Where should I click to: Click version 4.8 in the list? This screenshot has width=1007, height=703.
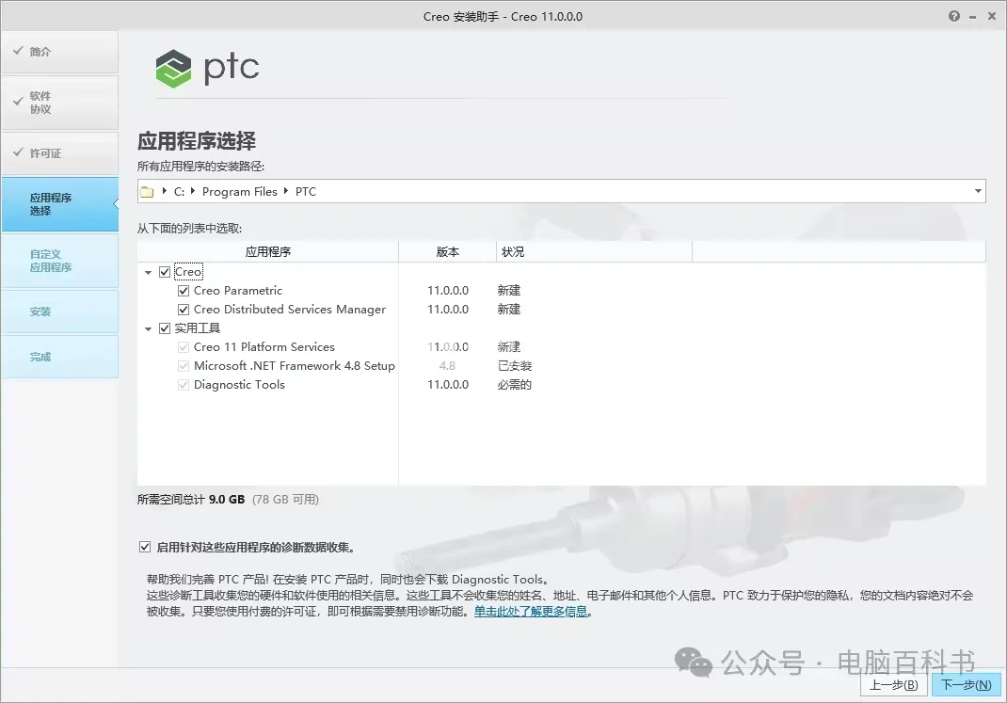pyautogui.click(x=448, y=366)
